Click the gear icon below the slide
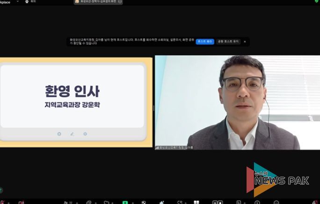Viewport: 320px width, 204px height. click(x=85, y=134)
